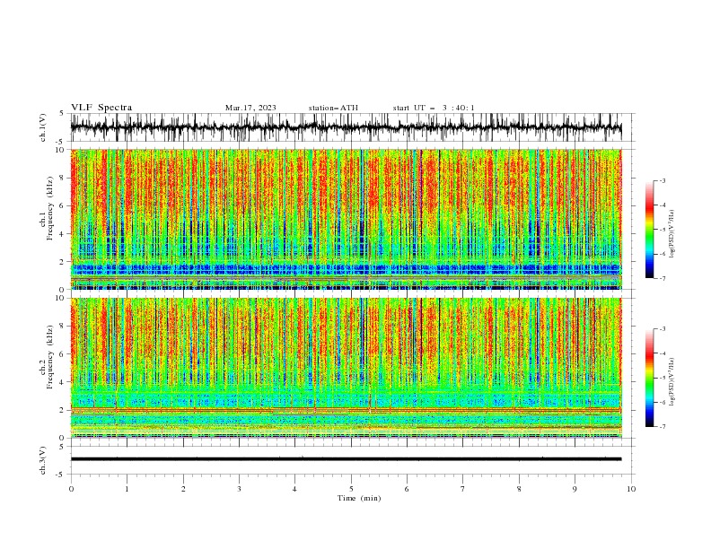Click the ch.2 PSD color scale bar
Screen dimensions: 711x549
pyautogui.click(x=649, y=378)
